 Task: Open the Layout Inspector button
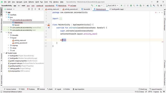click(156, 89)
